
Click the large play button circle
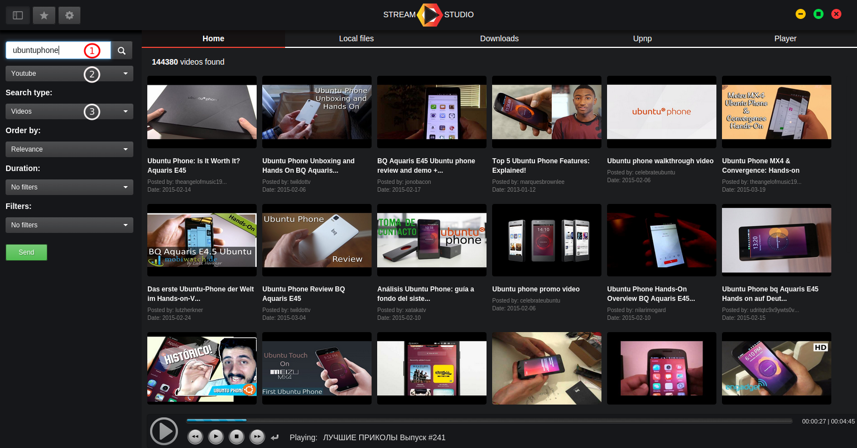tap(164, 431)
